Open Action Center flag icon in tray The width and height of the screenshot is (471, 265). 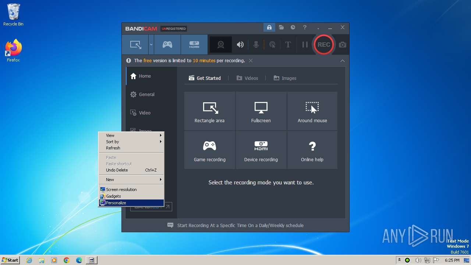436,260
